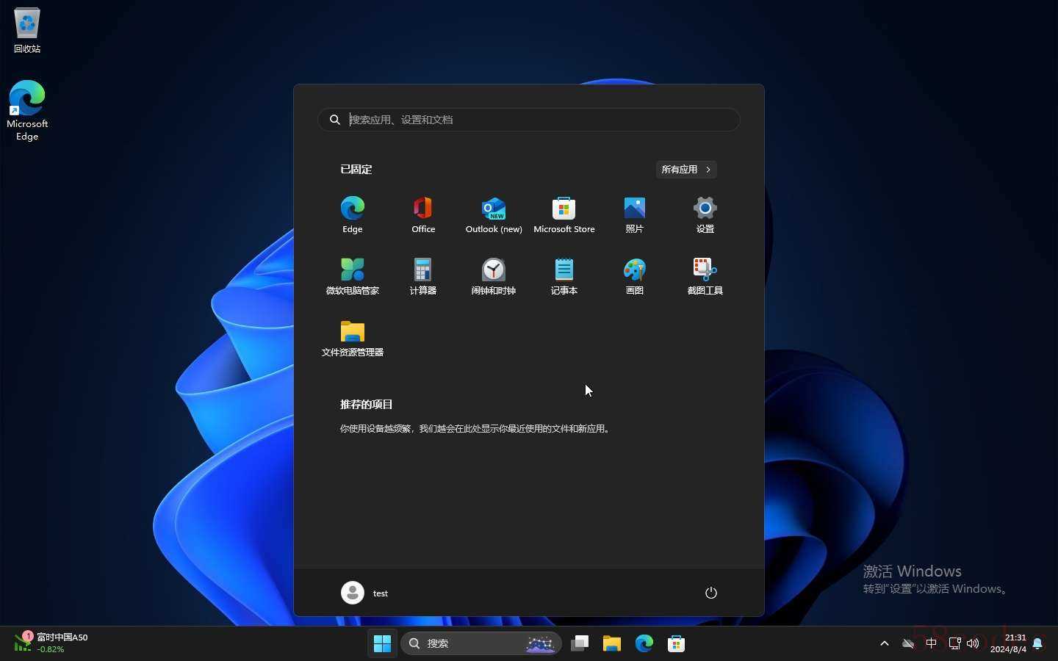
Task: Click the power button in Start menu
Action: 710,593
